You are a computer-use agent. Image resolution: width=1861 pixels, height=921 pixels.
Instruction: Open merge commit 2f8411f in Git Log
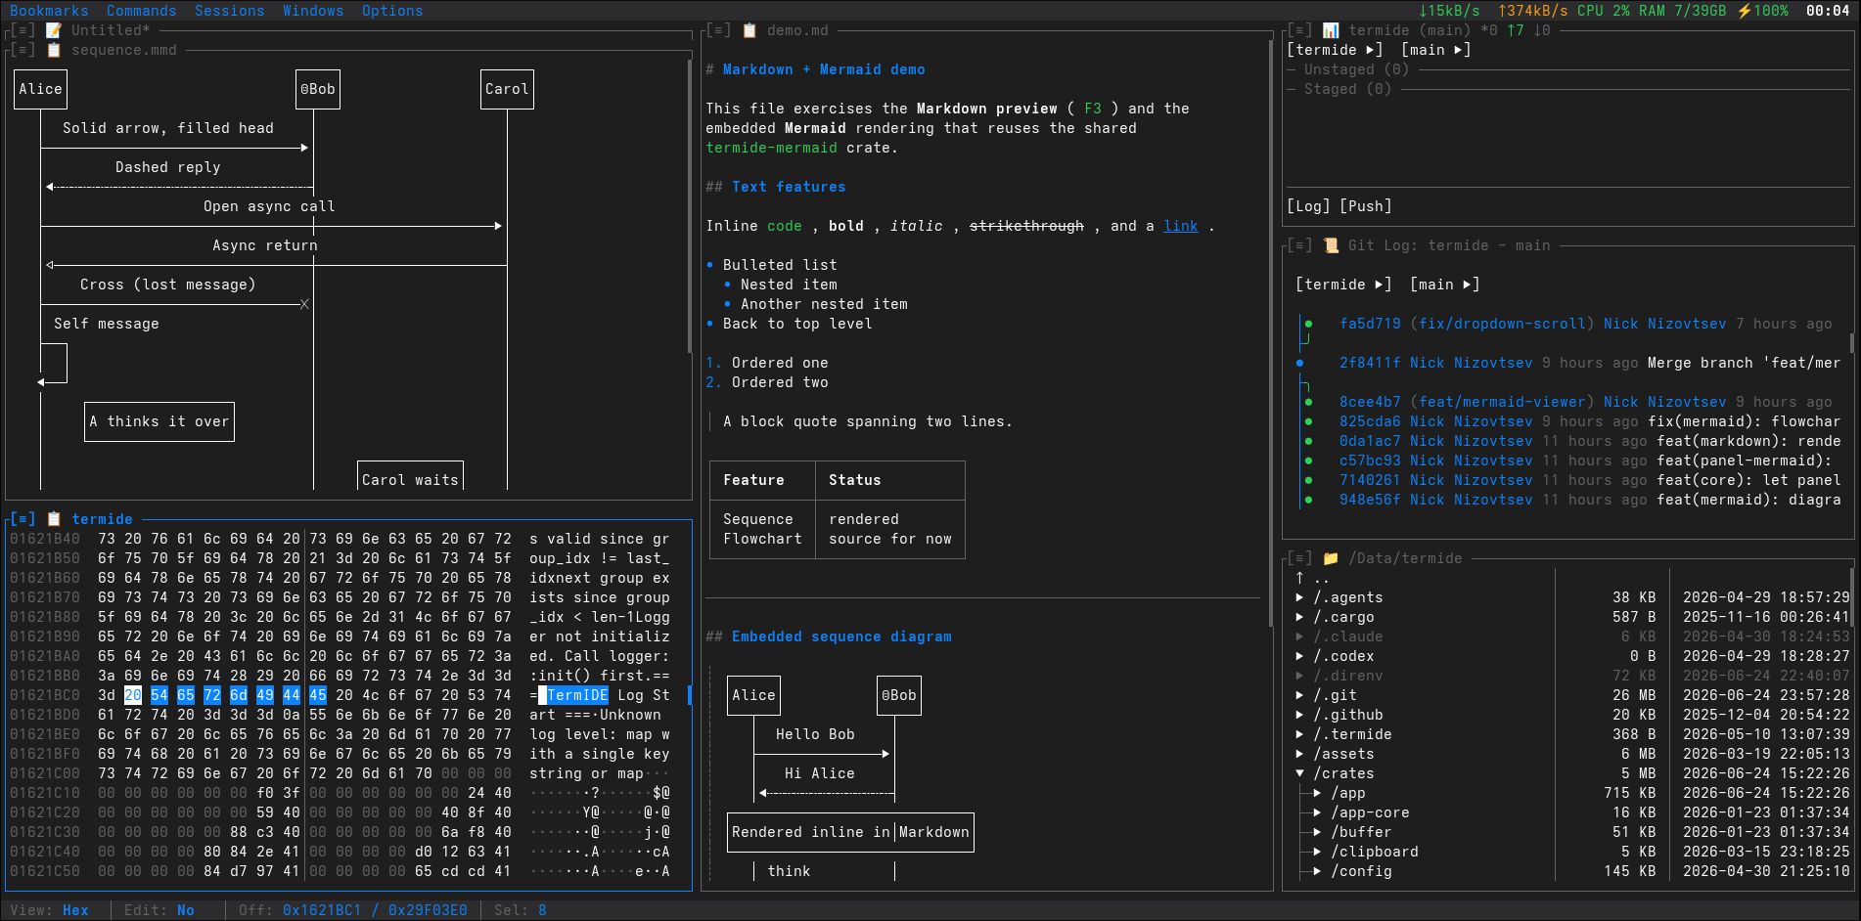1370,363
